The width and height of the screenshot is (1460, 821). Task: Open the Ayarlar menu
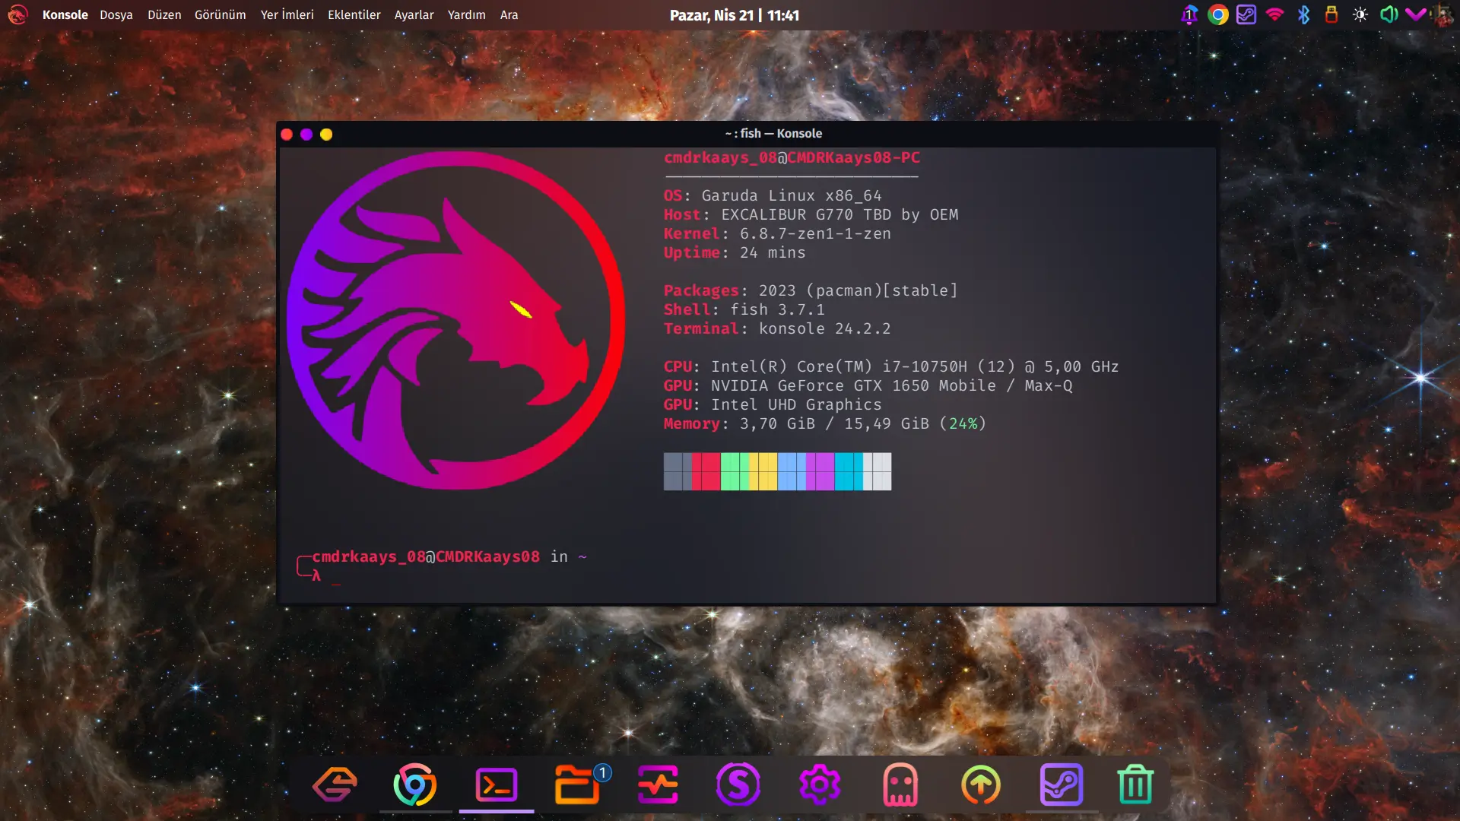point(414,15)
